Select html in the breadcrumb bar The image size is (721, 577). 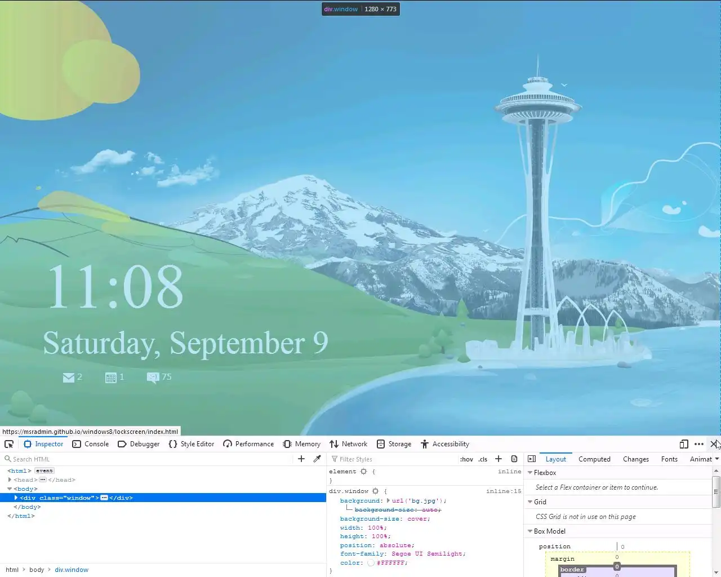click(x=12, y=570)
